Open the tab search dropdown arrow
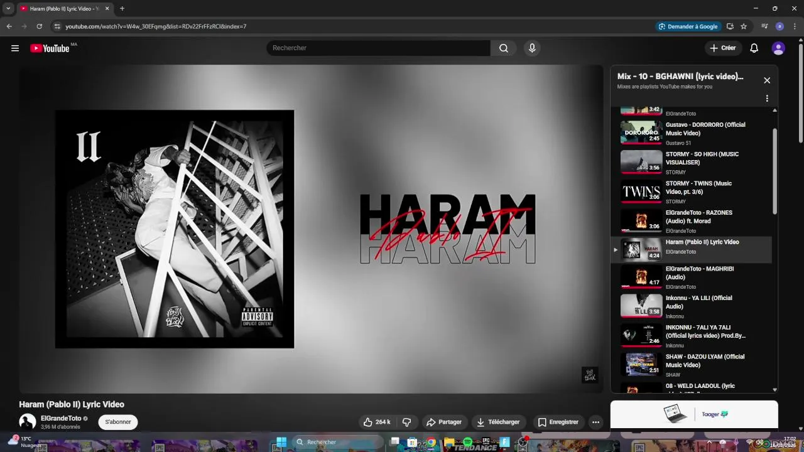 [8, 9]
